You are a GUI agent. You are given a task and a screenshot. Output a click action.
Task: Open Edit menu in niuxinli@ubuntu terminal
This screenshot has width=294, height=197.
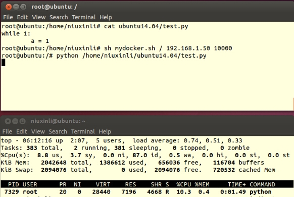point(22,131)
